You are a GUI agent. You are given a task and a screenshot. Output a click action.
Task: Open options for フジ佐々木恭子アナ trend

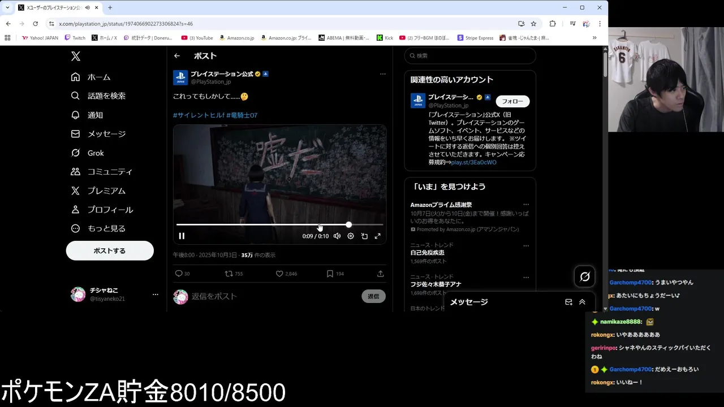pyautogui.click(x=526, y=277)
